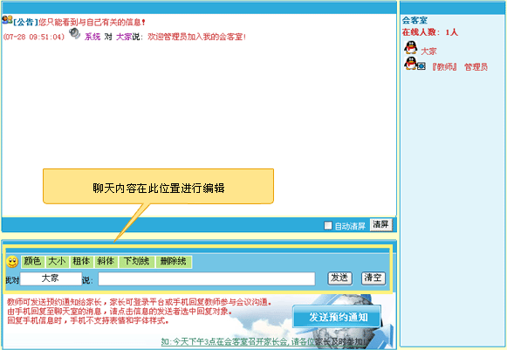Open the 大小 font size selector
This screenshot has height=350, width=507.
57,261
